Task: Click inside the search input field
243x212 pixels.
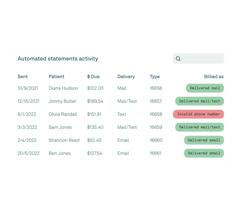Action: 202,59
